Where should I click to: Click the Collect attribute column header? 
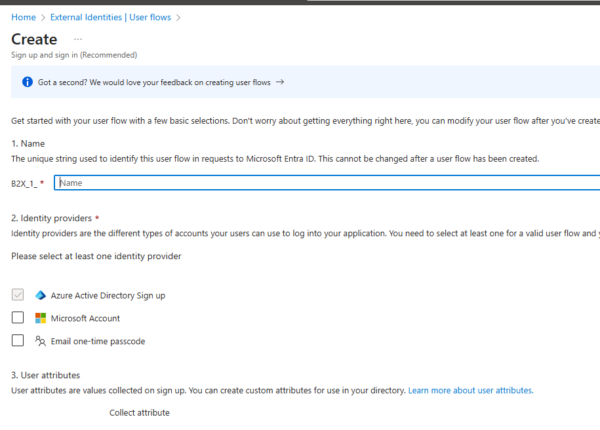[139, 412]
